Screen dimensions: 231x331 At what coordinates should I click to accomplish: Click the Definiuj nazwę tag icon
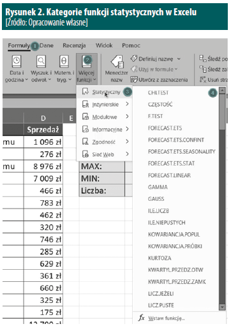click(x=134, y=59)
